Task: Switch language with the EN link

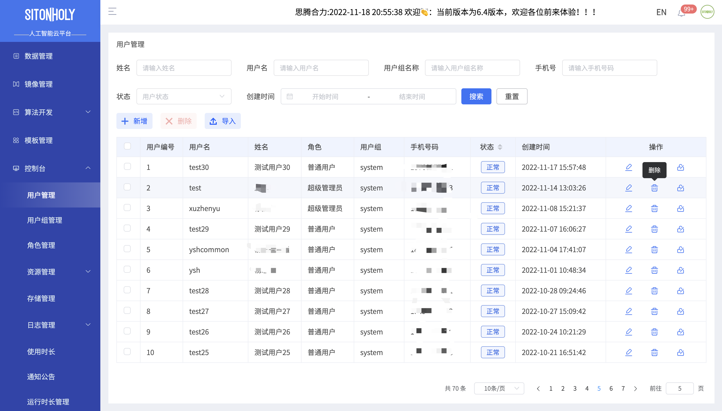Action: point(661,12)
